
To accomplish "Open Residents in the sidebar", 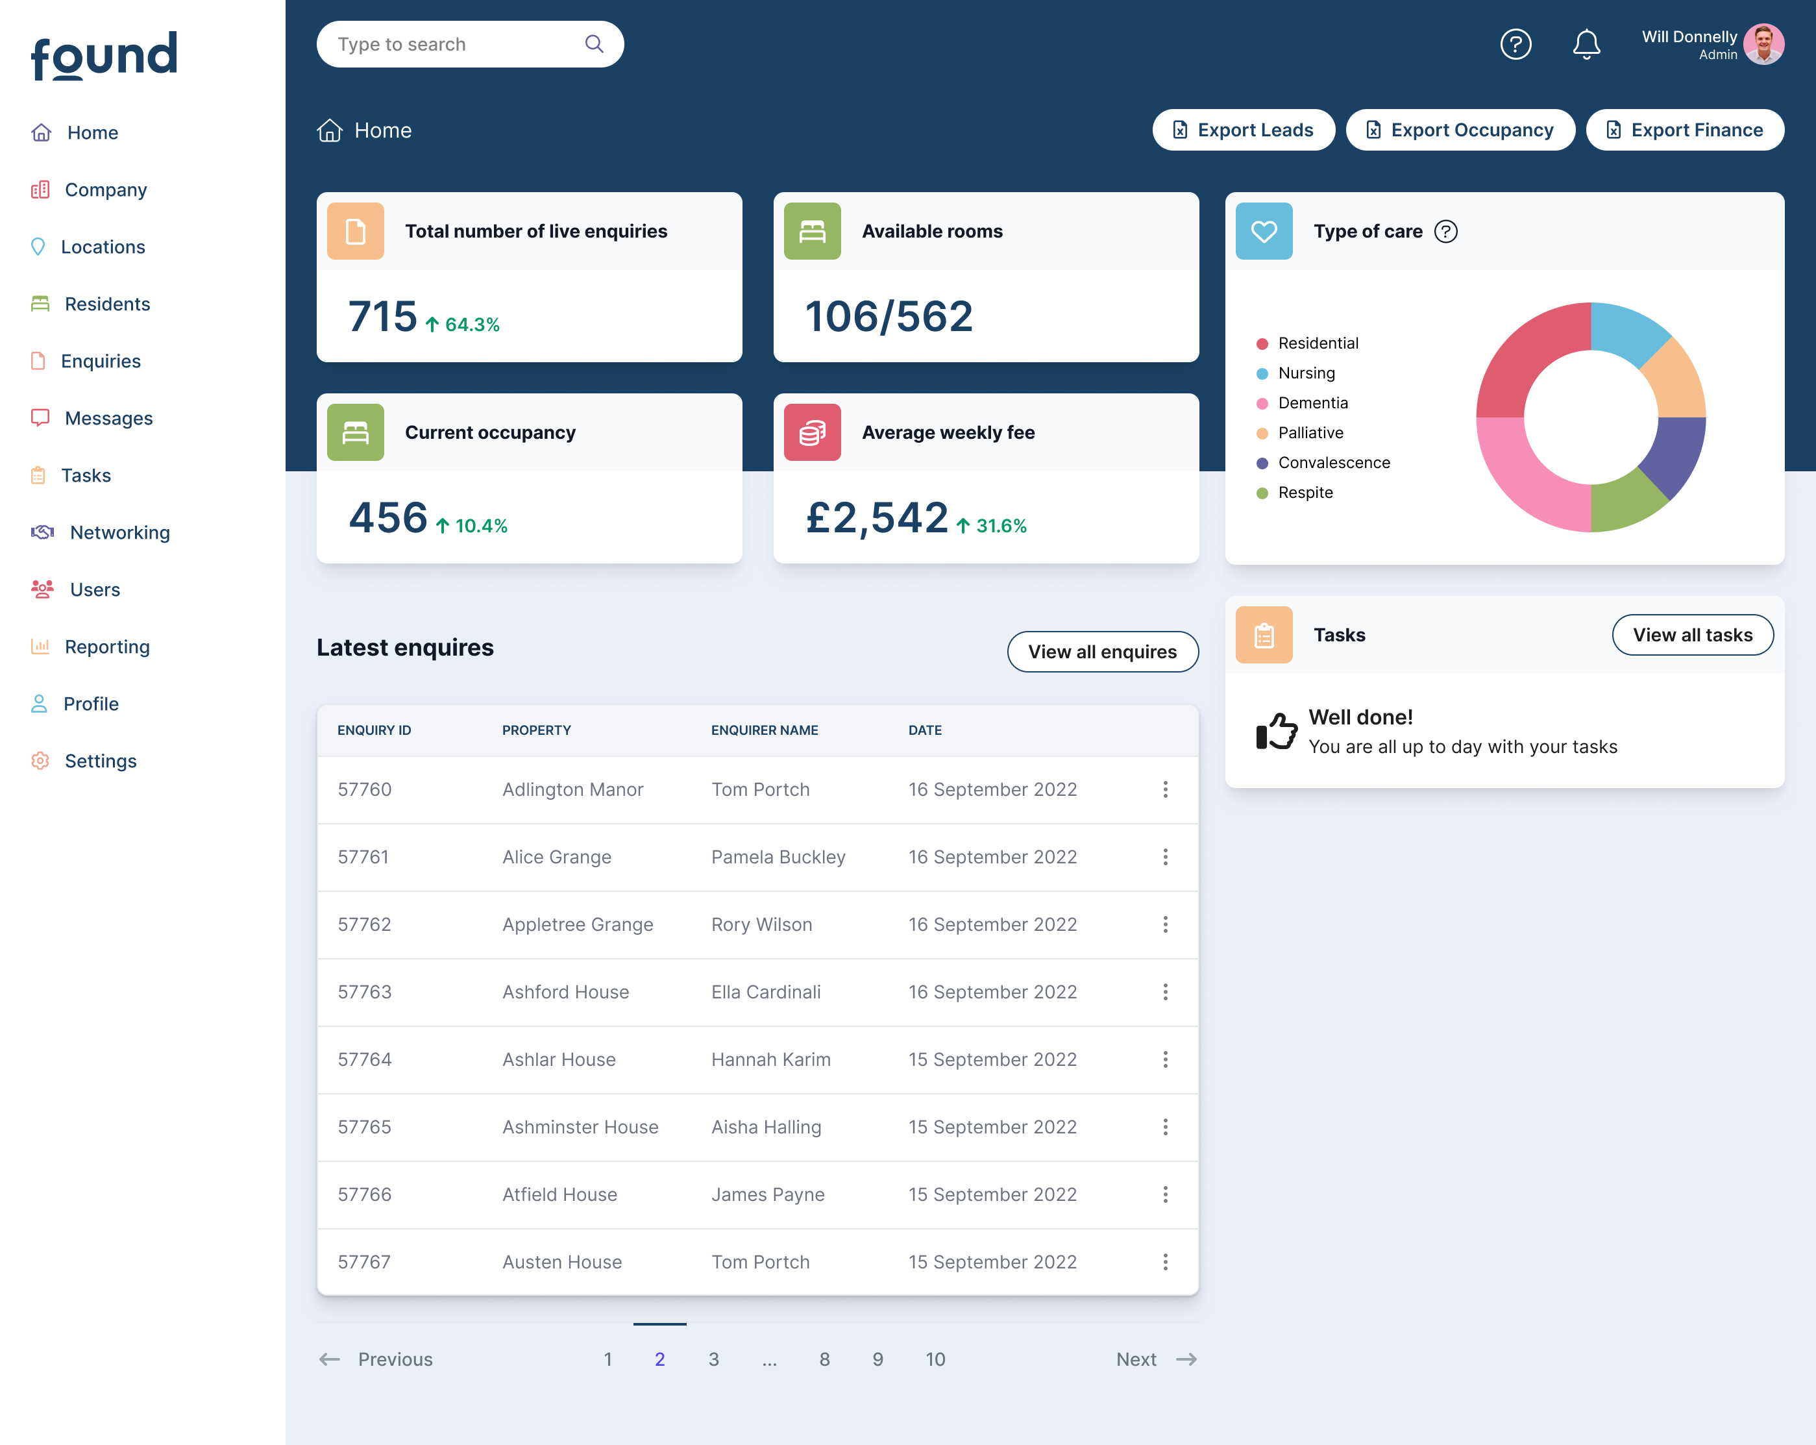I will tap(90, 304).
